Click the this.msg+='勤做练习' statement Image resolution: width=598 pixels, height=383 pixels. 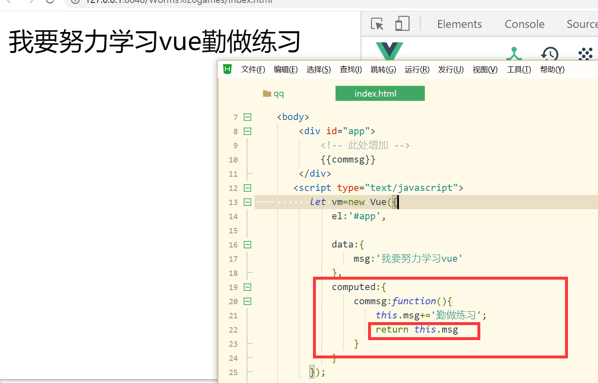pyautogui.click(x=431, y=315)
